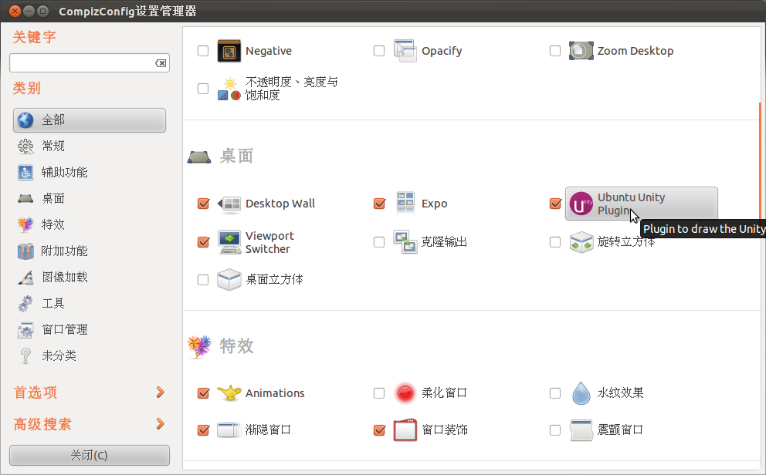Open the Expo plugin icon
This screenshot has height=475, width=766.
click(405, 204)
